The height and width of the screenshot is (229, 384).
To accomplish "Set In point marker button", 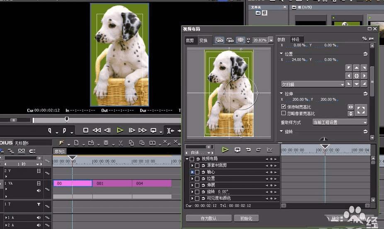I will coord(50,131).
